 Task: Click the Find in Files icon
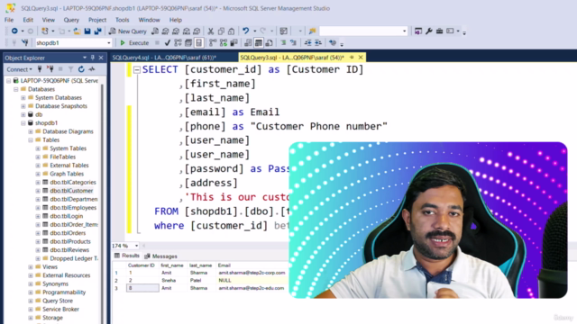[313, 31]
